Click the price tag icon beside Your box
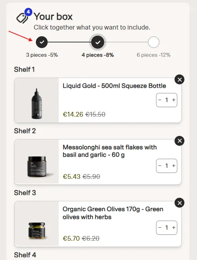Viewport: 197px width, 260px height. (22, 18)
